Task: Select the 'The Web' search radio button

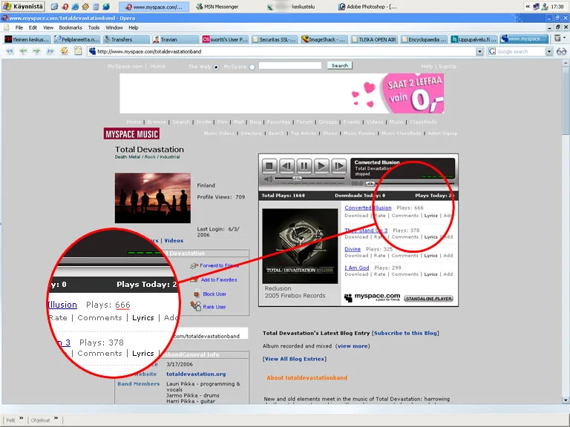Action: coord(216,66)
